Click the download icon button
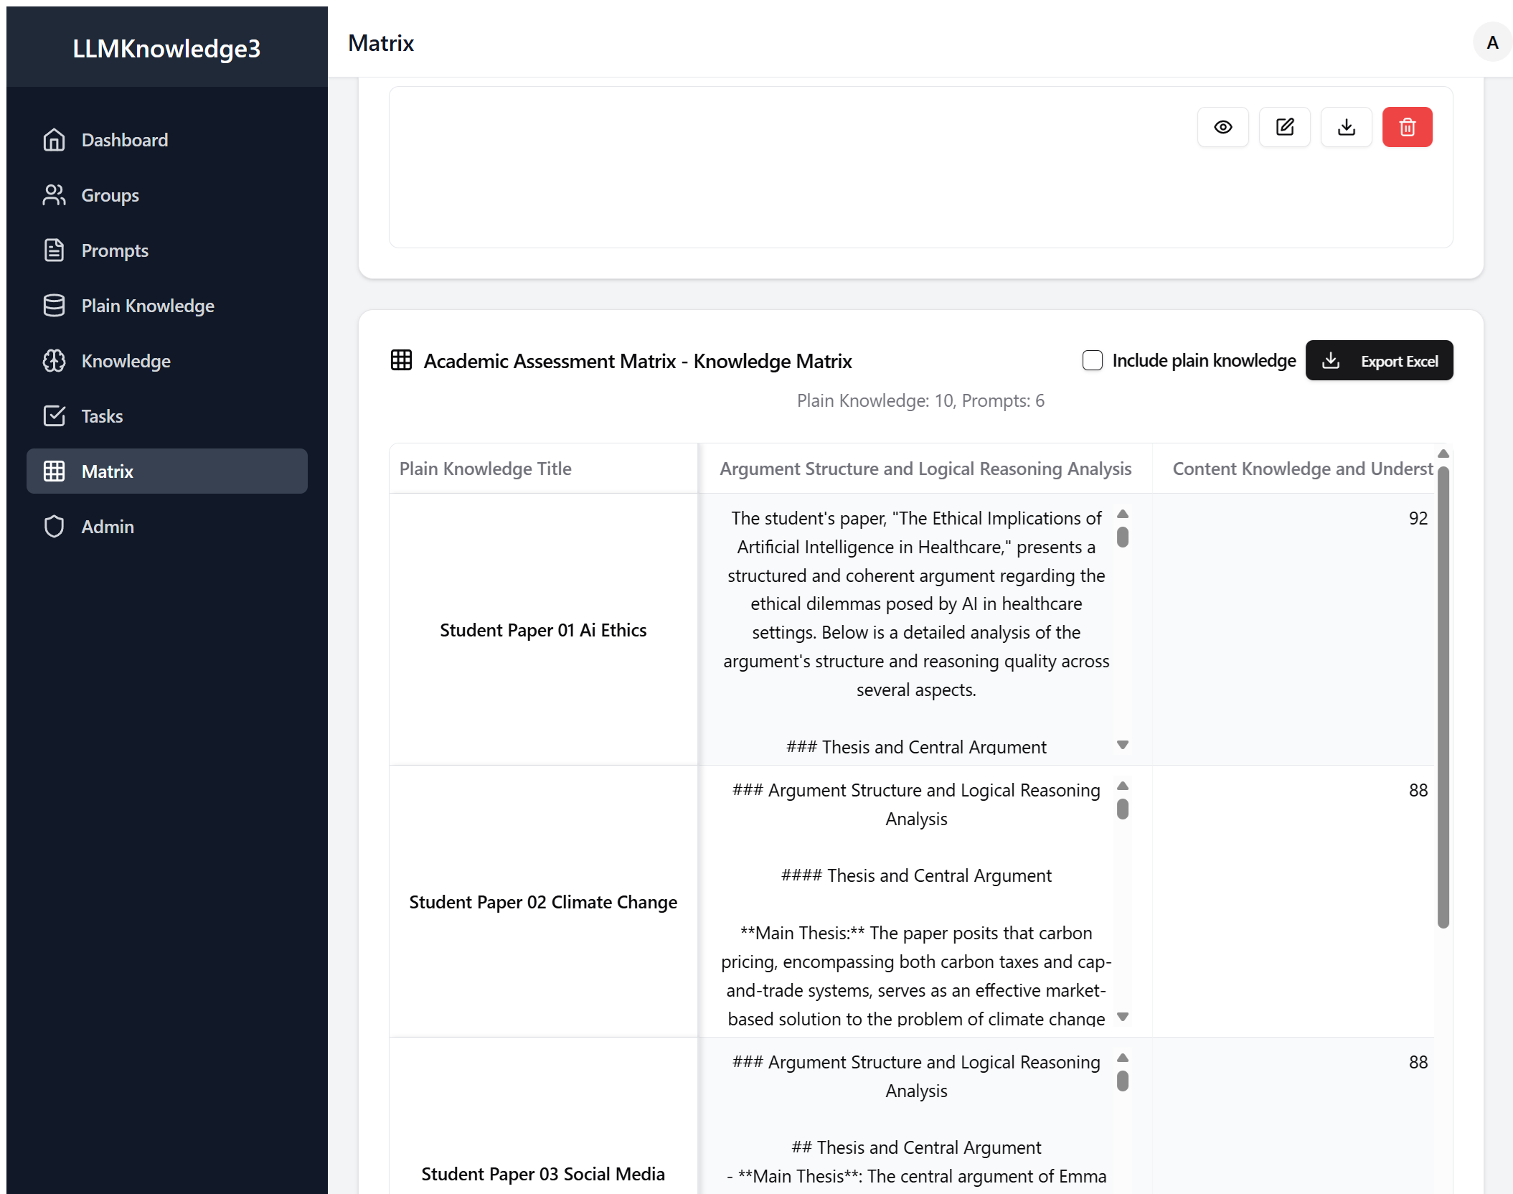The height and width of the screenshot is (1194, 1513). click(1346, 127)
